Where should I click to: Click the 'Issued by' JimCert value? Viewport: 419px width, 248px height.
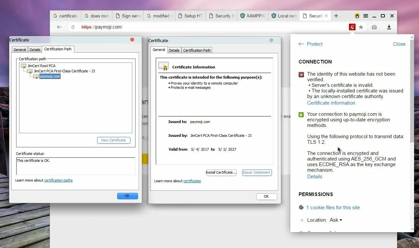pos(221,136)
